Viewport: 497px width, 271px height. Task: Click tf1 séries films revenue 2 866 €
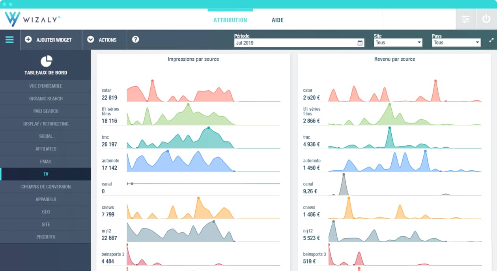[x=312, y=121]
